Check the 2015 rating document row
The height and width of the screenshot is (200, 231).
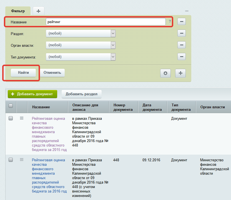click(x=11, y=118)
